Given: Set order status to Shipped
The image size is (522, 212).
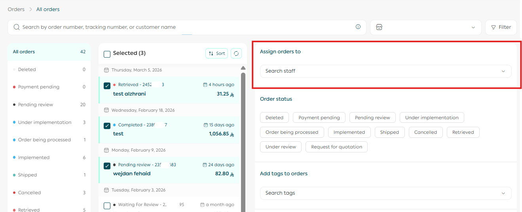Looking at the screenshot, I should 389,132.
